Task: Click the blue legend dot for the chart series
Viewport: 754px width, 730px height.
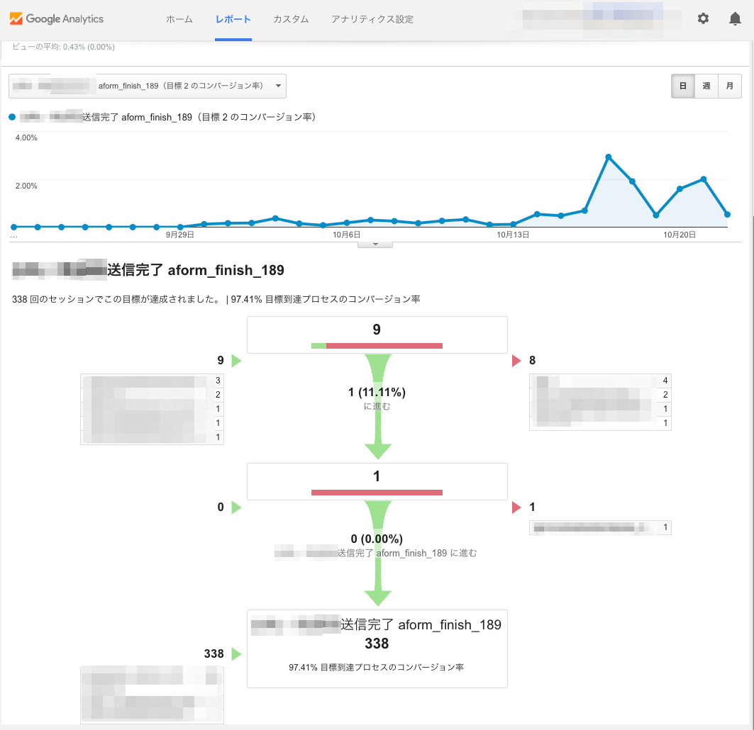Action: pos(12,117)
